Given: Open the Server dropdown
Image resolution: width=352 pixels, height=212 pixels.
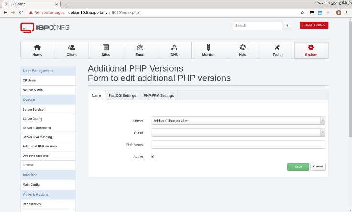Looking at the screenshot, I should [238, 121].
